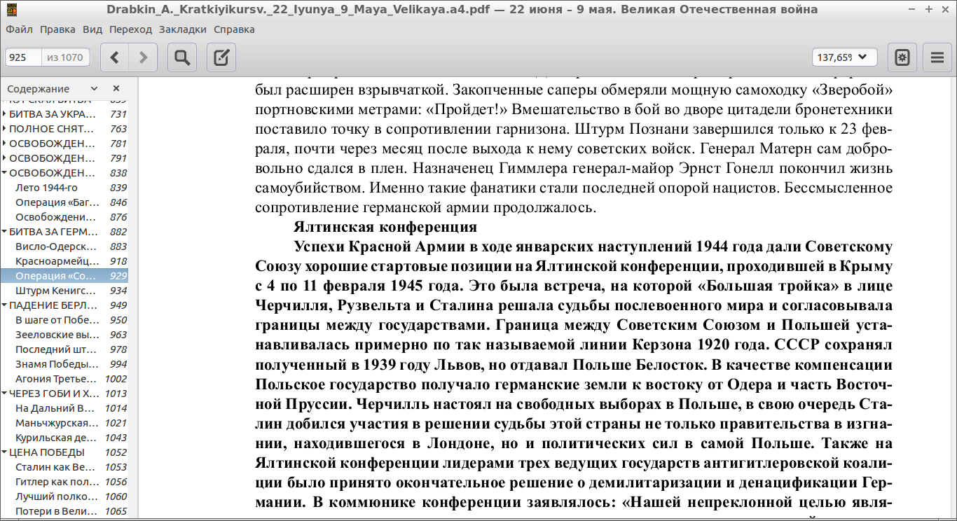Jump to Знамя Победы... outline entry
957x521 pixels.
[56, 364]
